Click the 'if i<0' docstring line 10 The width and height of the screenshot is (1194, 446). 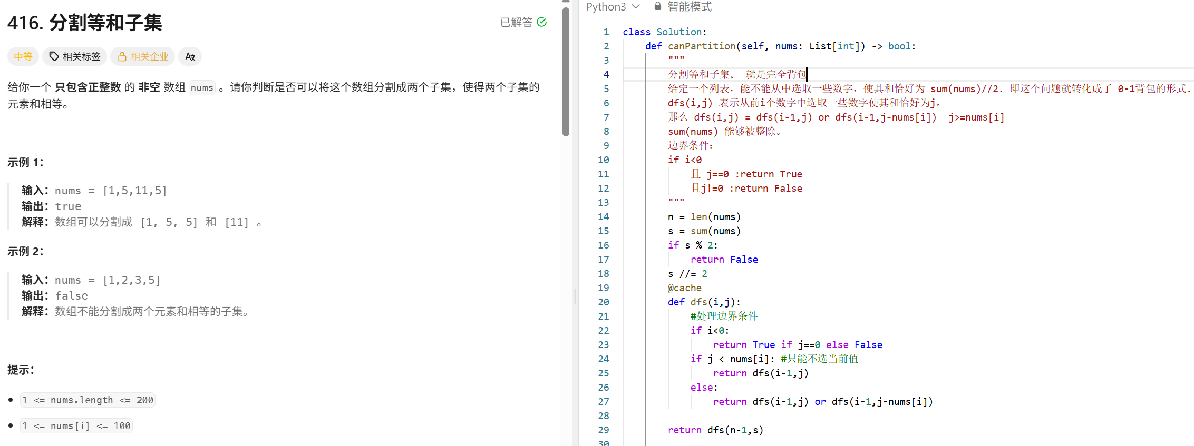pos(684,160)
